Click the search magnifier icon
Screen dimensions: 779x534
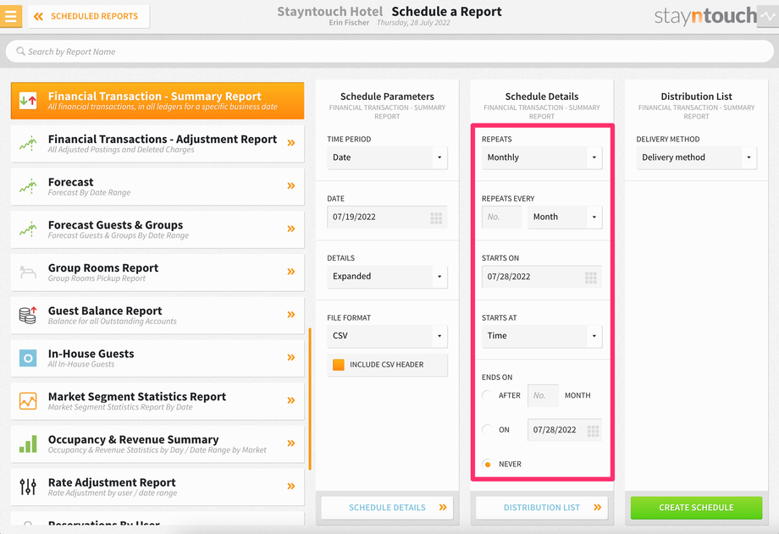point(20,51)
